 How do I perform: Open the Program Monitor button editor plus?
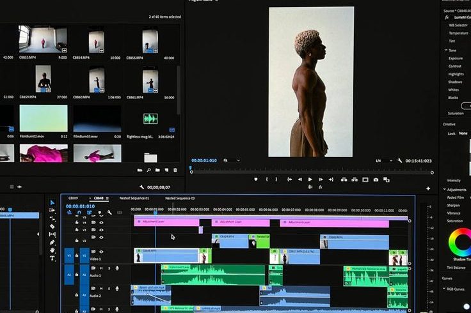[x=428, y=188]
